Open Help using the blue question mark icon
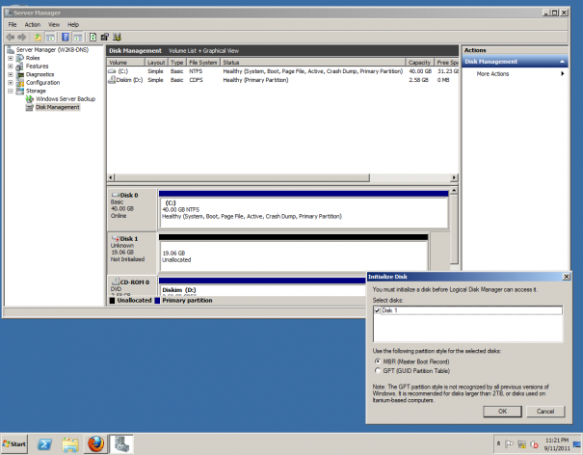 (66, 37)
